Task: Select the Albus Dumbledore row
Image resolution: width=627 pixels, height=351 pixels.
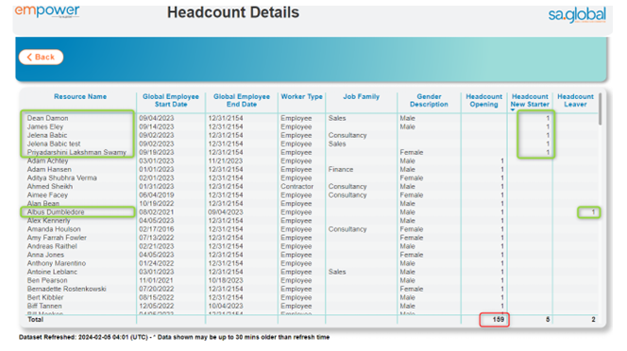Action: tap(309, 212)
